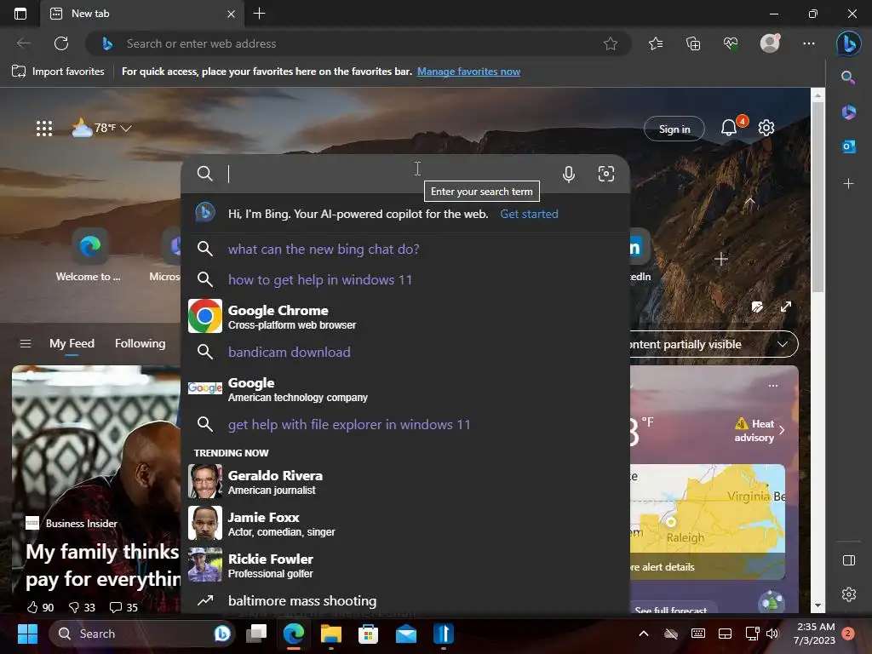Viewport: 872px width, 654px height.
Task: Open Browser essentials heart icon
Action: coord(731,43)
